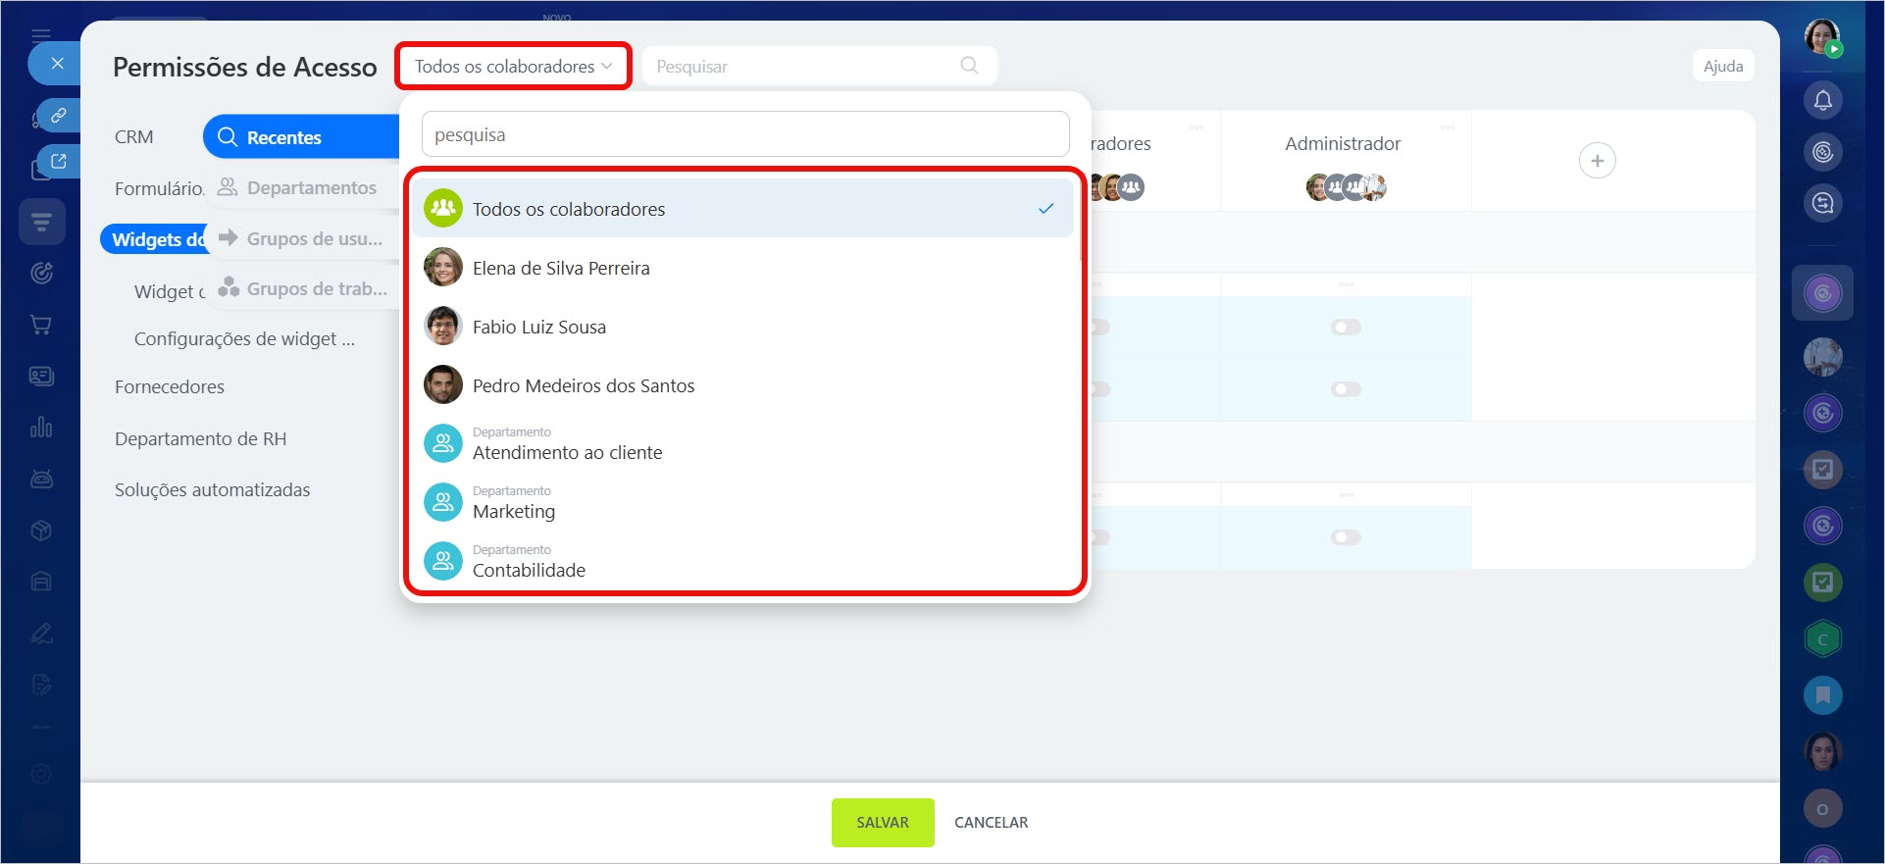Click the CANCELAR link

(x=991, y=823)
